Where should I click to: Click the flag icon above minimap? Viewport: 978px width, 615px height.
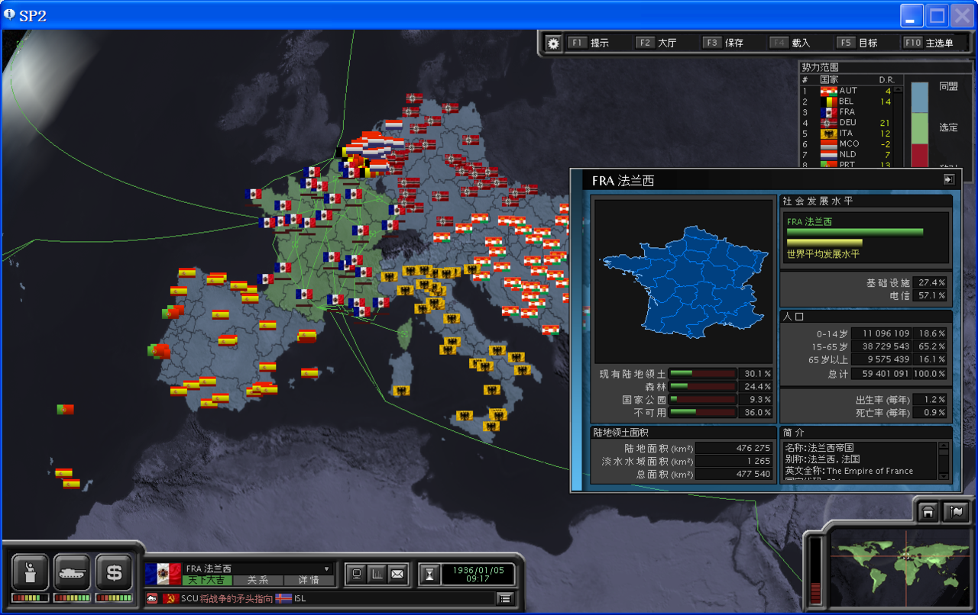(955, 512)
